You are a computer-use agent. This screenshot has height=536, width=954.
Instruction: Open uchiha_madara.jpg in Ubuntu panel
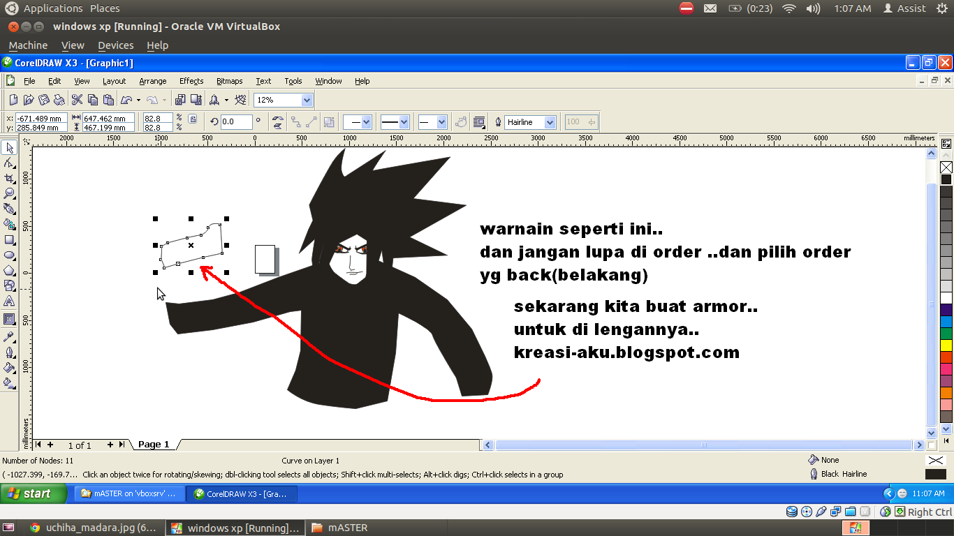[x=93, y=528]
